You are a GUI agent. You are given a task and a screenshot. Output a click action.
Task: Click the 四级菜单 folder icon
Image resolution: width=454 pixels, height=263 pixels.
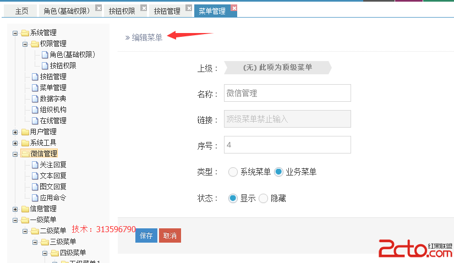[54, 253]
